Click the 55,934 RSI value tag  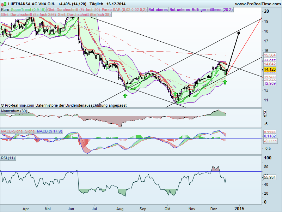click(x=270, y=177)
